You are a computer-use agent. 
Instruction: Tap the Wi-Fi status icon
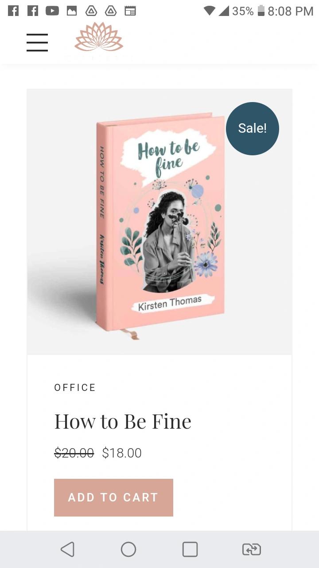point(210,11)
